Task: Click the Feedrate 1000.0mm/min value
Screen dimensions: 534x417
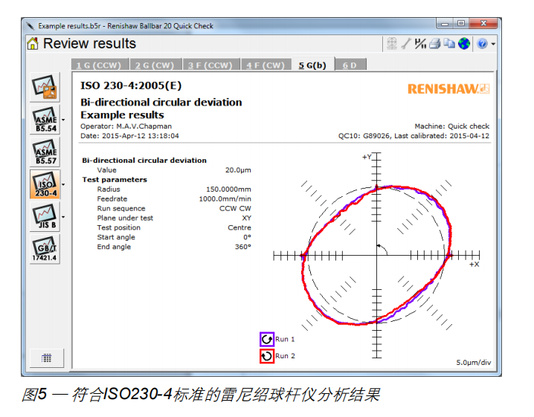Action: pos(225,198)
